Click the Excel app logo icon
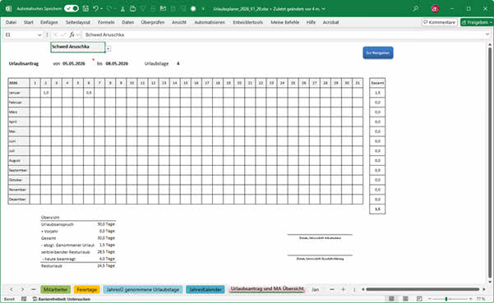Image resolution: width=494 pixels, height=303 pixels. coord(8,9)
